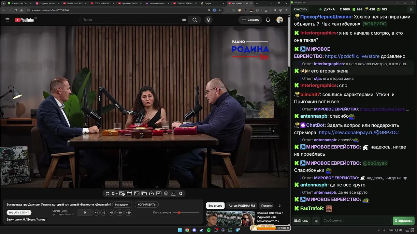The image size is (417, 234).
Task: Open the emoji picker in chat
Action: 316,221
